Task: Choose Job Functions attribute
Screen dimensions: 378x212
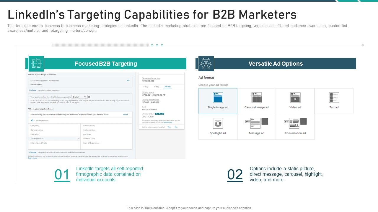Action: pyautogui.click(x=89, y=126)
